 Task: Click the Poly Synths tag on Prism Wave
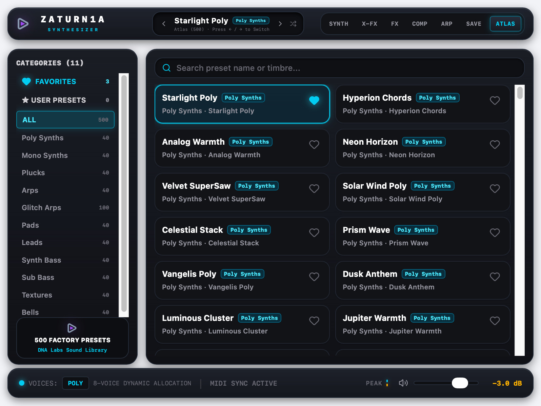416,230
